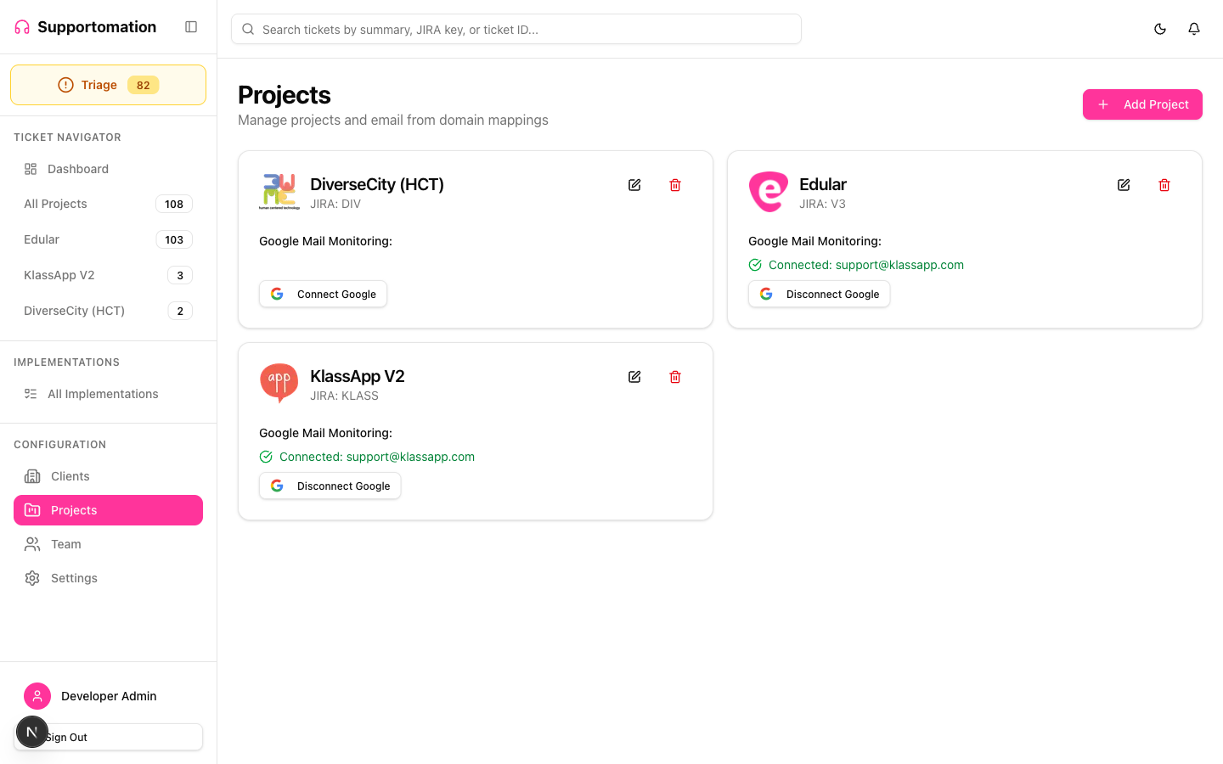This screenshot has width=1223, height=764.
Task: Collapse the sidebar using the panel icon
Action: point(191,26)
